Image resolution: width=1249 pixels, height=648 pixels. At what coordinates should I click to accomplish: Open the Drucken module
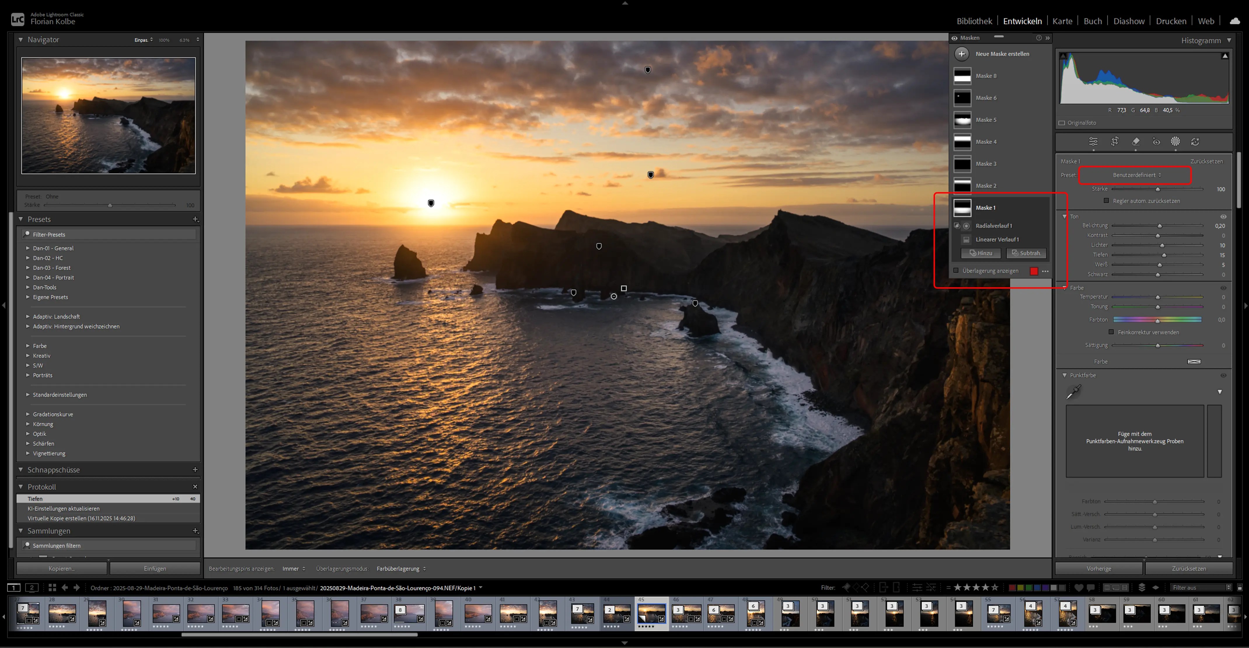coord(1170,21)
